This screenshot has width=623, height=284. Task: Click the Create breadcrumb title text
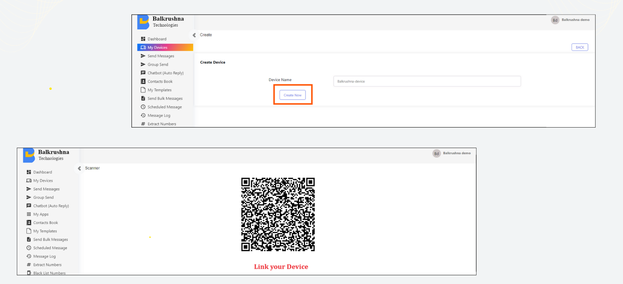[x=206, y=35]
